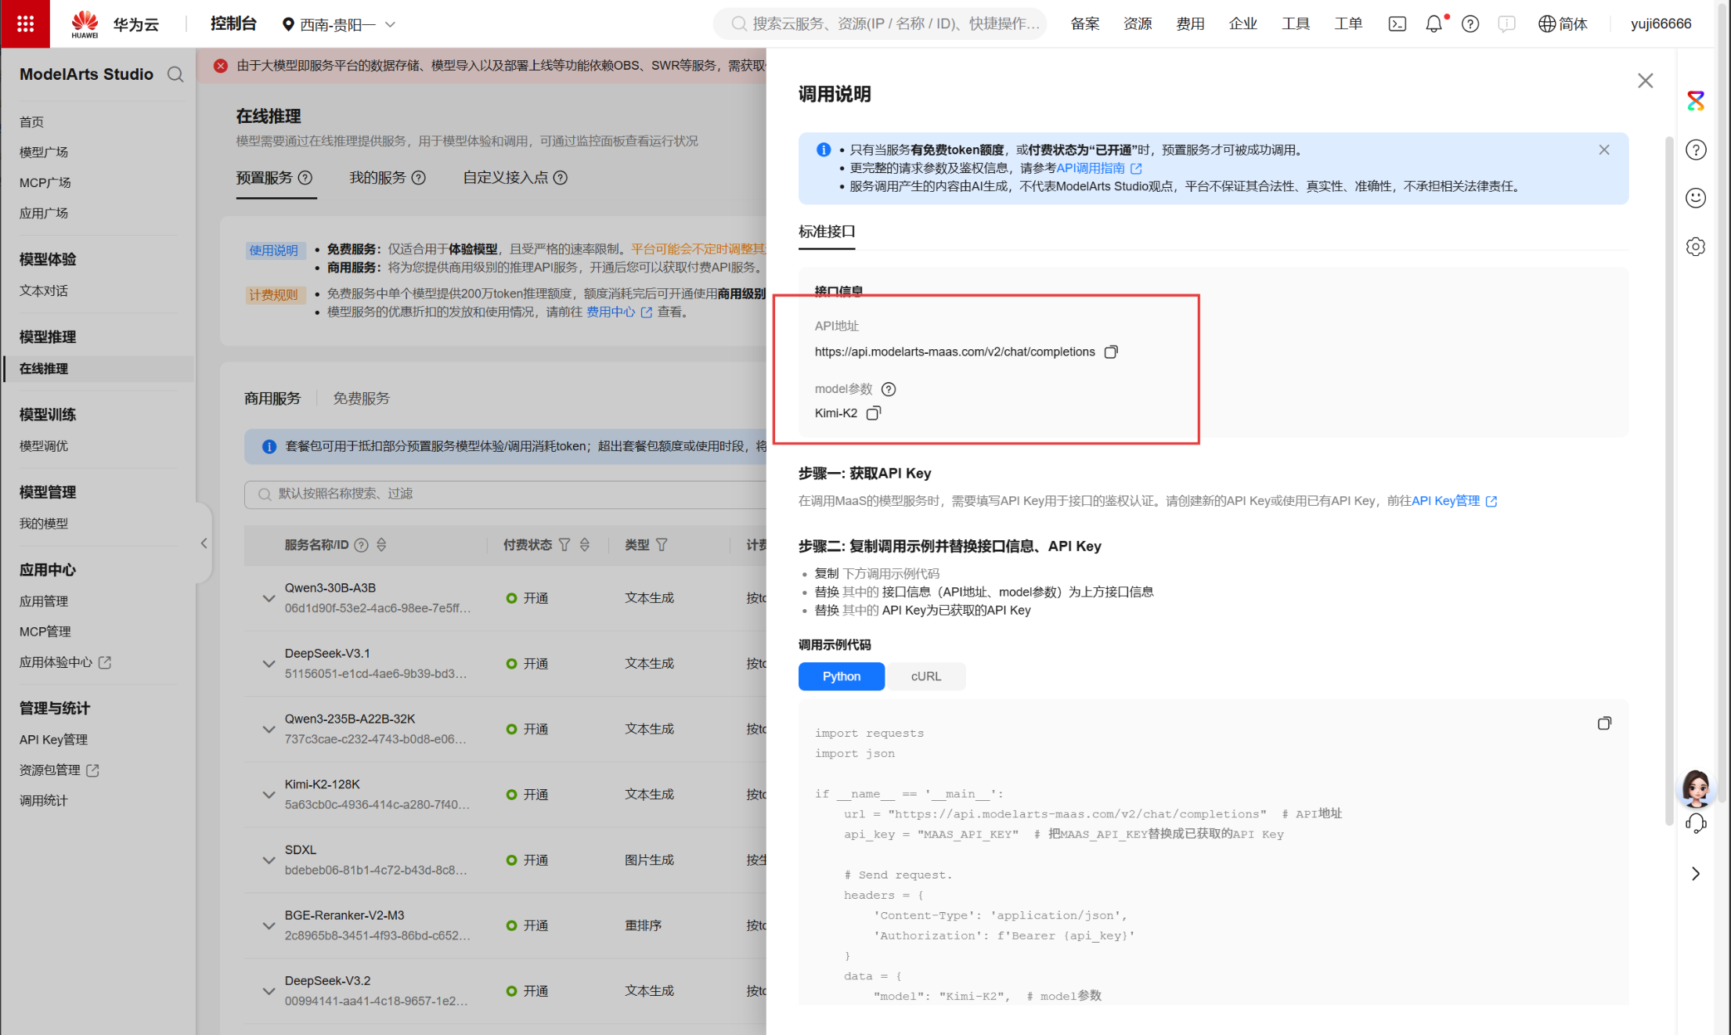Toggle the 类型 column filter funnel
Image resolution: width=1731 pixels, height=1035 pixels.
[663, 544]
